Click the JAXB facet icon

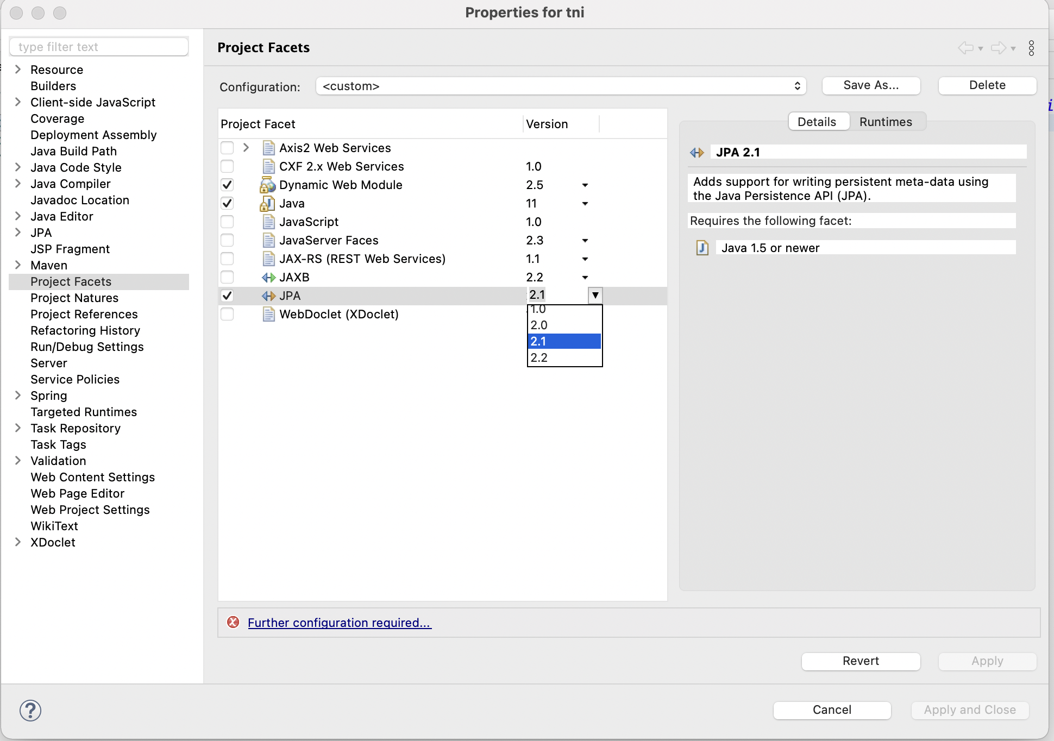(x=268, y=278)
